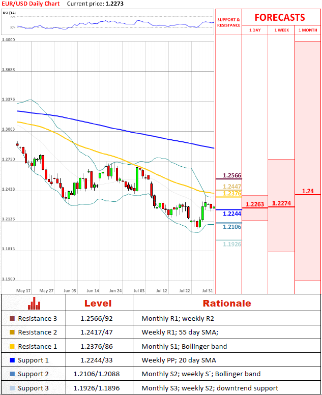Screen dimensions: 322x395
Task: Click the 'Jun 24' date axis label
Action: tap(115, 291)
